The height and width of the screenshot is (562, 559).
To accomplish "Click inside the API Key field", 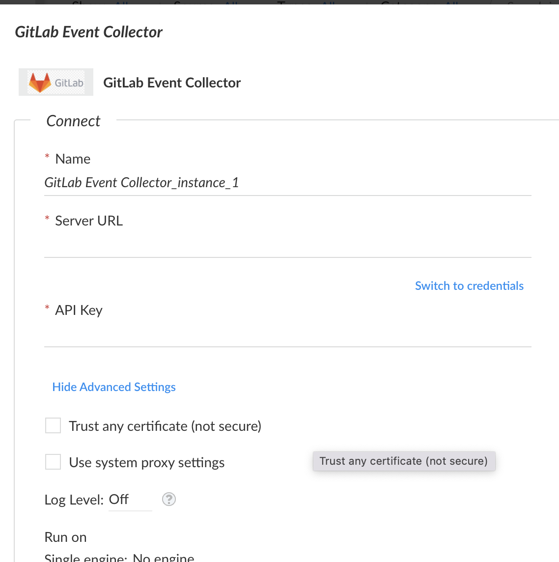I will pyautogui.click(x=288, y=334).
